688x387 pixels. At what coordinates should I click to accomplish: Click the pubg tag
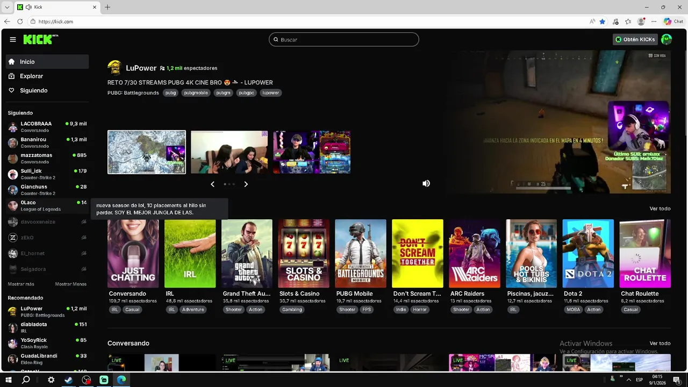[170, 92]
